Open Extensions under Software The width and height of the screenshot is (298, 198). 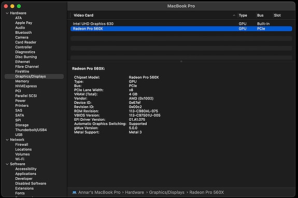point(24,188)
